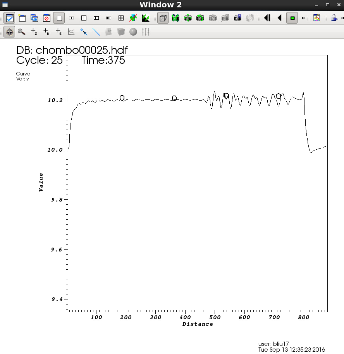
Task: Click the Value axis title
Action: (x=41, y=182)
